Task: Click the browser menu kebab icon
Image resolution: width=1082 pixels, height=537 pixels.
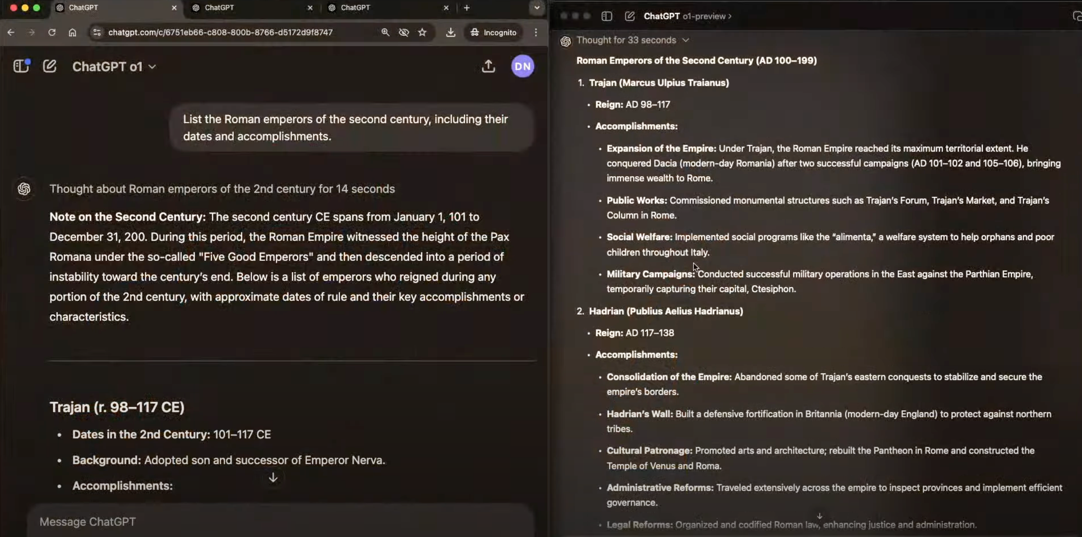Action: click(x=536, y=32)
